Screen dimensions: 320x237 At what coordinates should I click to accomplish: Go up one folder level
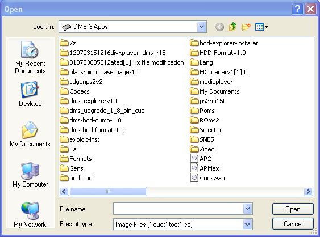tap(233, 27)
